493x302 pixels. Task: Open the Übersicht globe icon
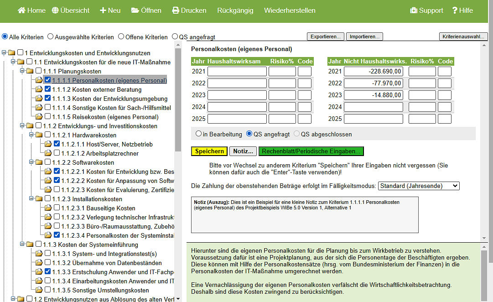pos(55,10)
